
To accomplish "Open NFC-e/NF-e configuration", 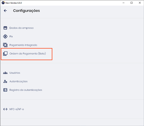I will pos(17,109).
